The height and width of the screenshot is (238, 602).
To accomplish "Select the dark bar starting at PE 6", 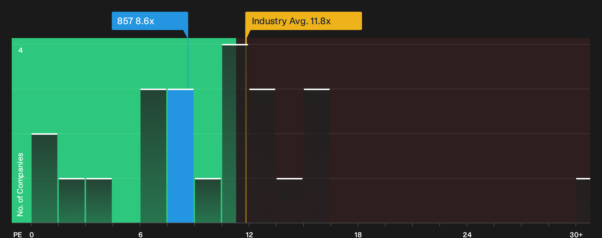I will [153, 156].
